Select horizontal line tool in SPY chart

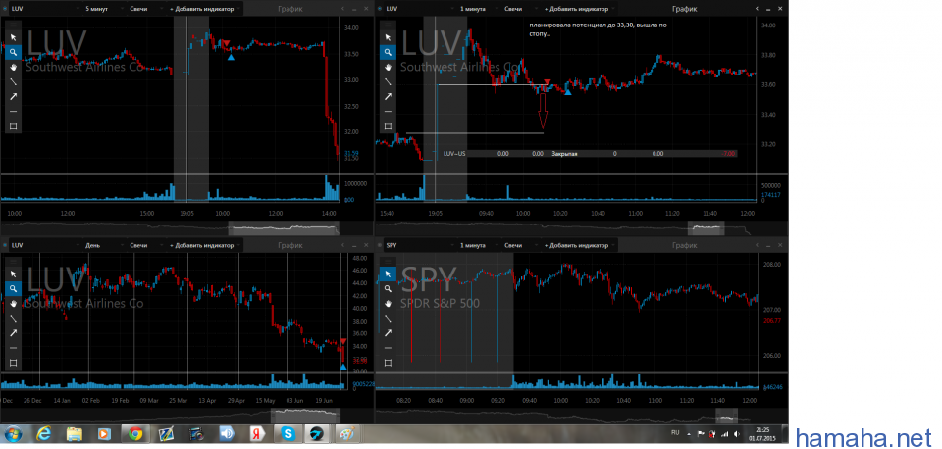coord(389,348)
